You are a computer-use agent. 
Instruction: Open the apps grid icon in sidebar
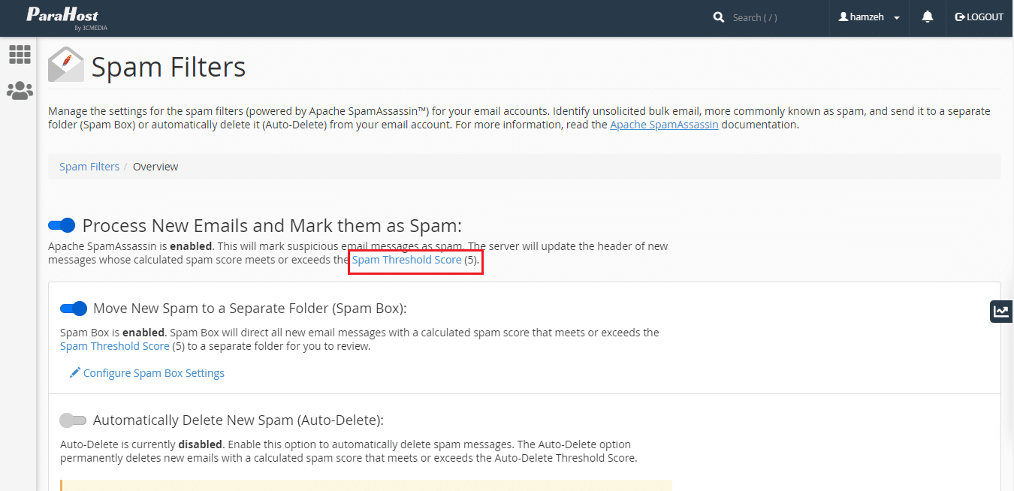[20, 54]
